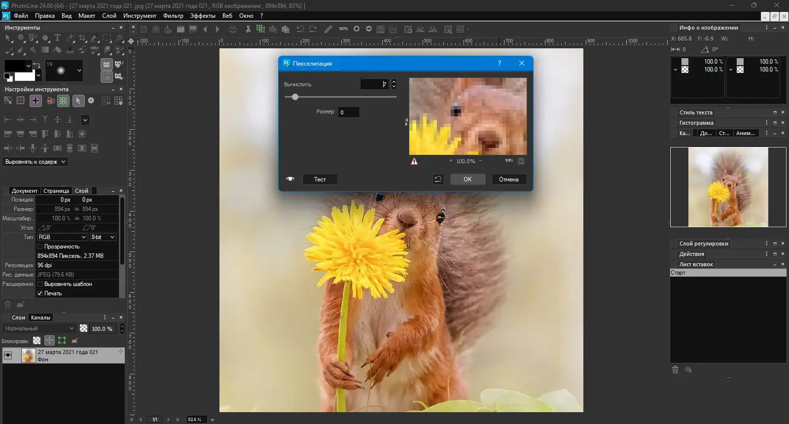Open the Нормальный blend mode dropdown
The image size is (789, 424).
pyautogui.click(x=39, y=328)
